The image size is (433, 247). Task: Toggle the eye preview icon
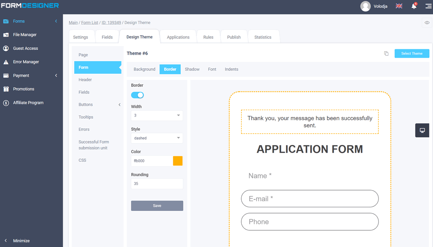tap(427, 23)
